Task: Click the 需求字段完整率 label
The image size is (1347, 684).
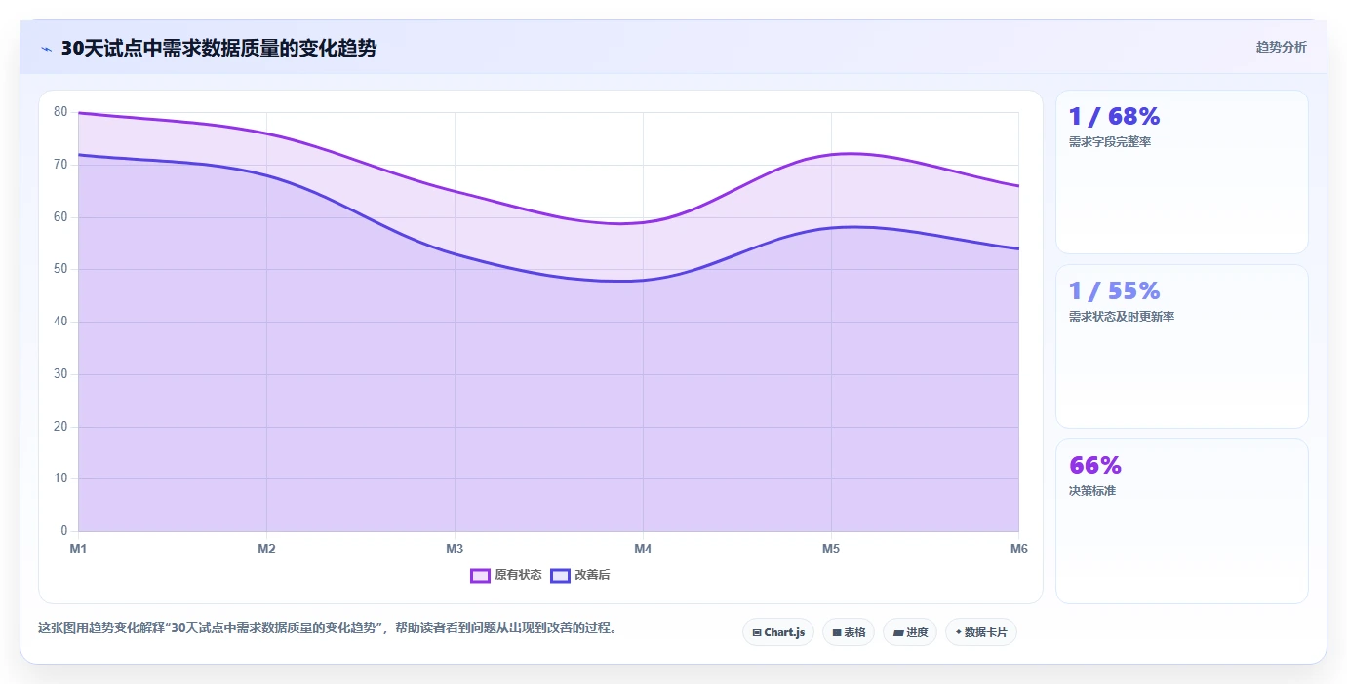Action: click(x=1110, y=142)
